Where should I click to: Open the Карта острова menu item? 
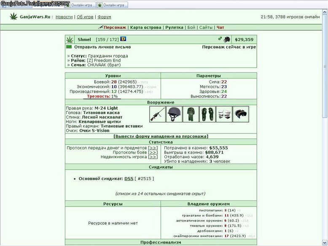tap(145, 27)
